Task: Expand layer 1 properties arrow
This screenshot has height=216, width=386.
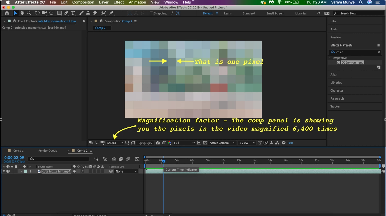Action: point(21,171)
